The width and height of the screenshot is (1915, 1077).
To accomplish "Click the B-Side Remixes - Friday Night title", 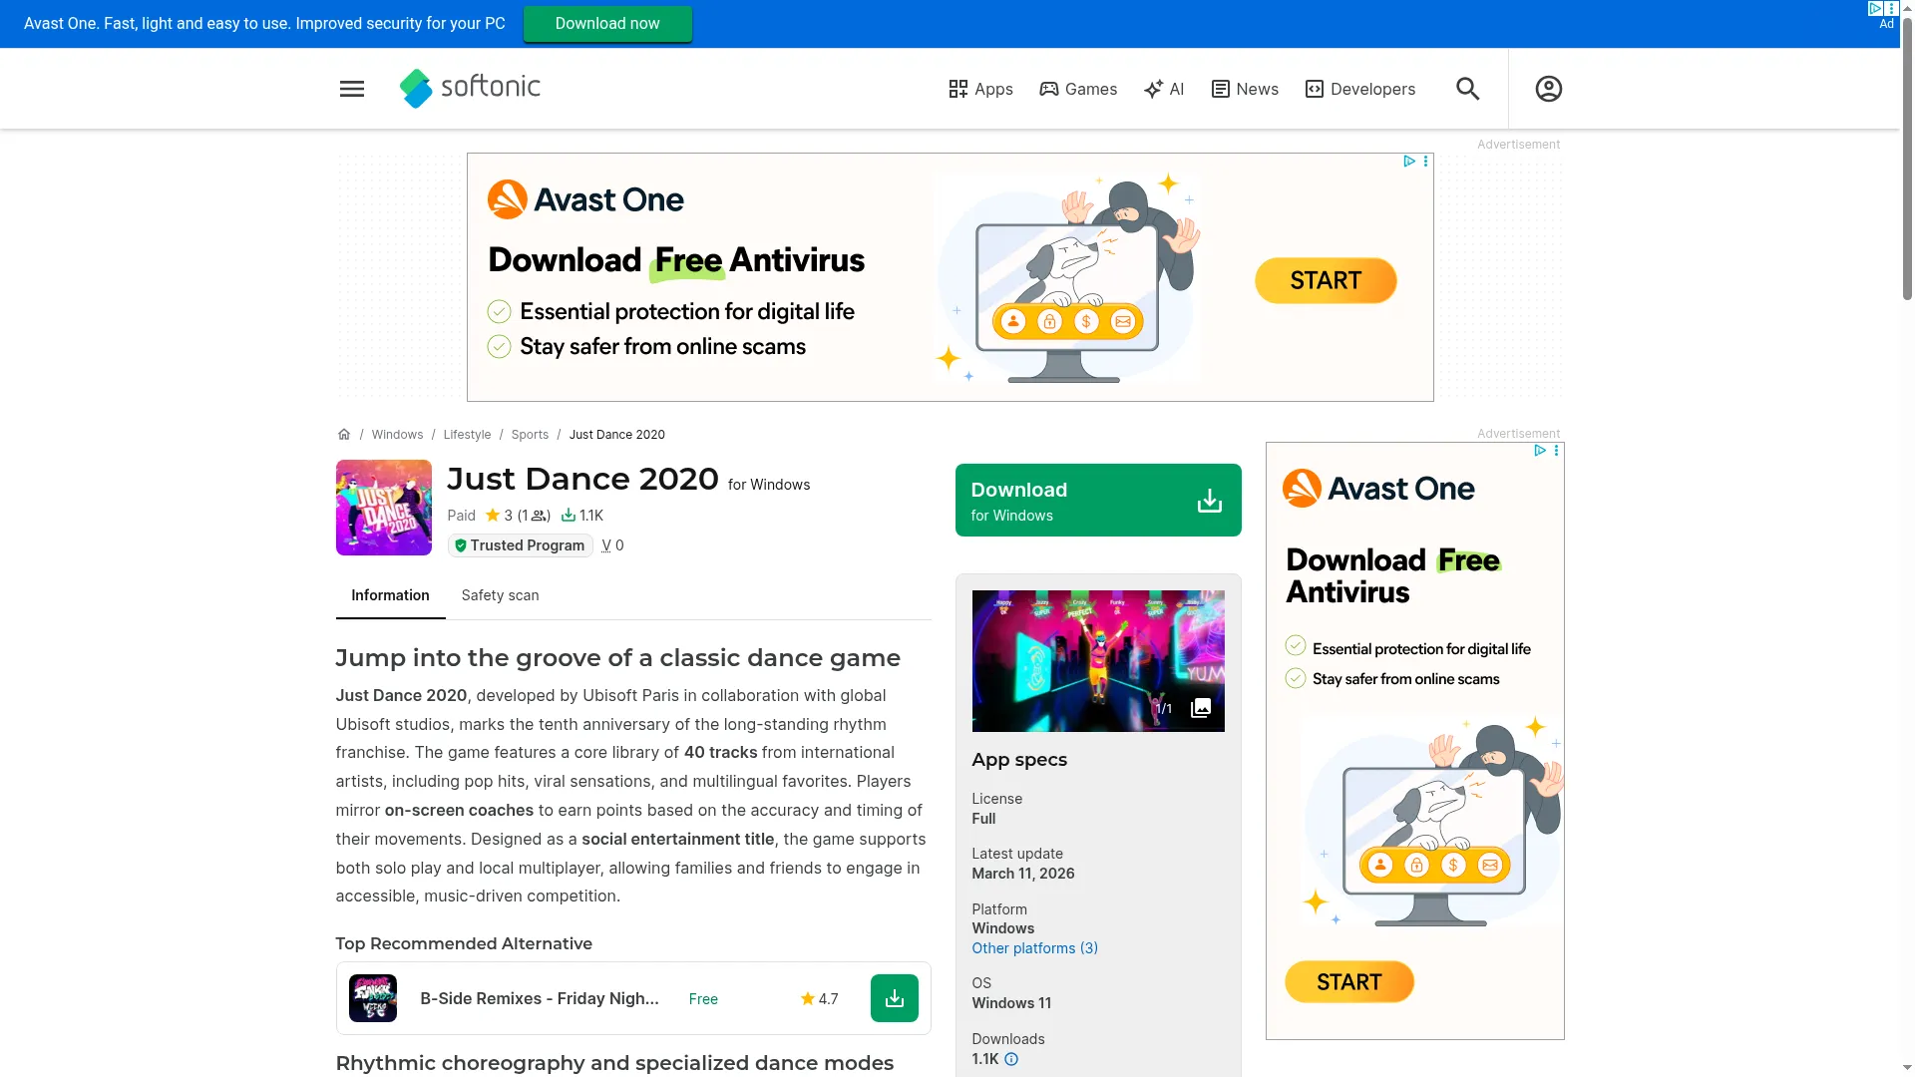I will click(540, 998).
